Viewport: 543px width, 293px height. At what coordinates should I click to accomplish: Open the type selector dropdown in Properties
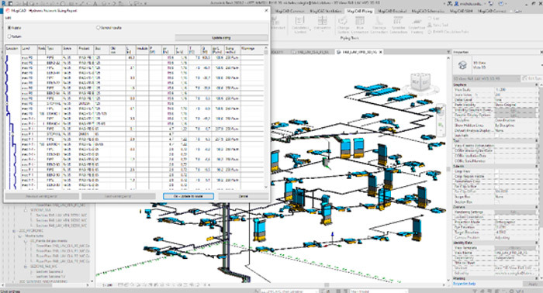pyautogui.click(x=541, y=65)
